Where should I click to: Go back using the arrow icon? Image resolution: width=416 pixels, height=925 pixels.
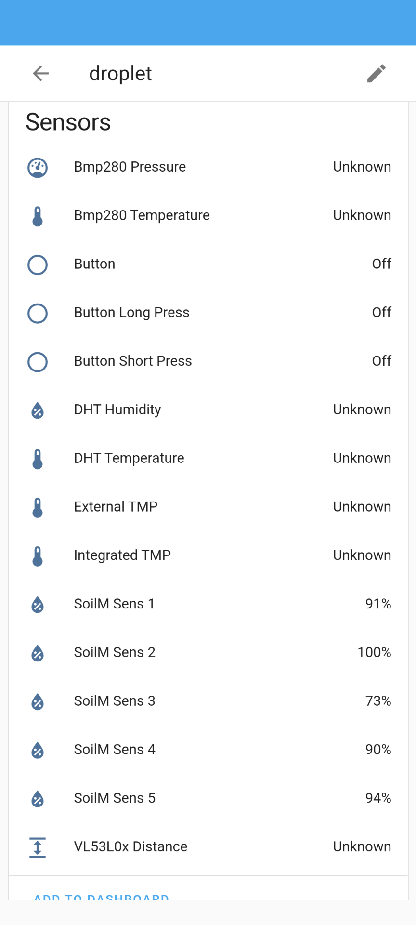(41, 74)
